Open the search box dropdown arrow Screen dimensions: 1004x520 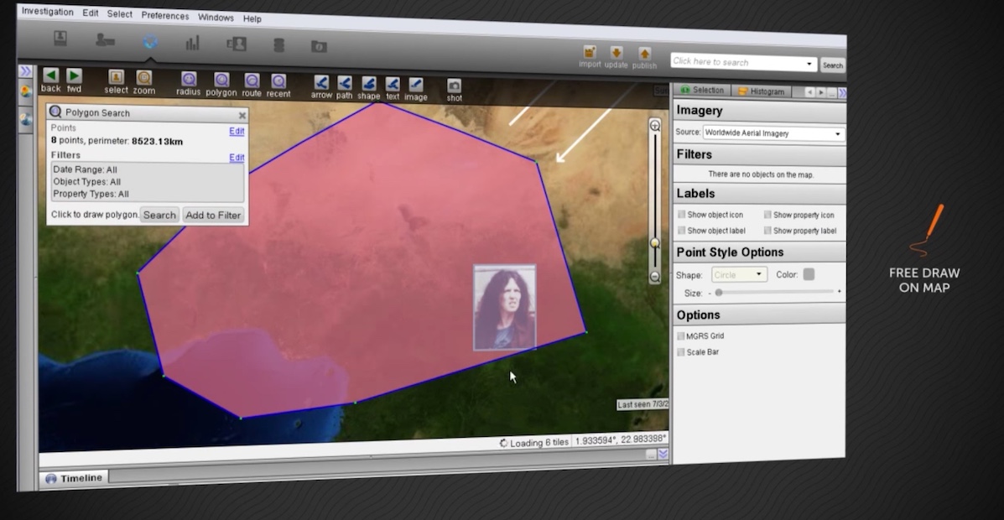click(809, 65)
